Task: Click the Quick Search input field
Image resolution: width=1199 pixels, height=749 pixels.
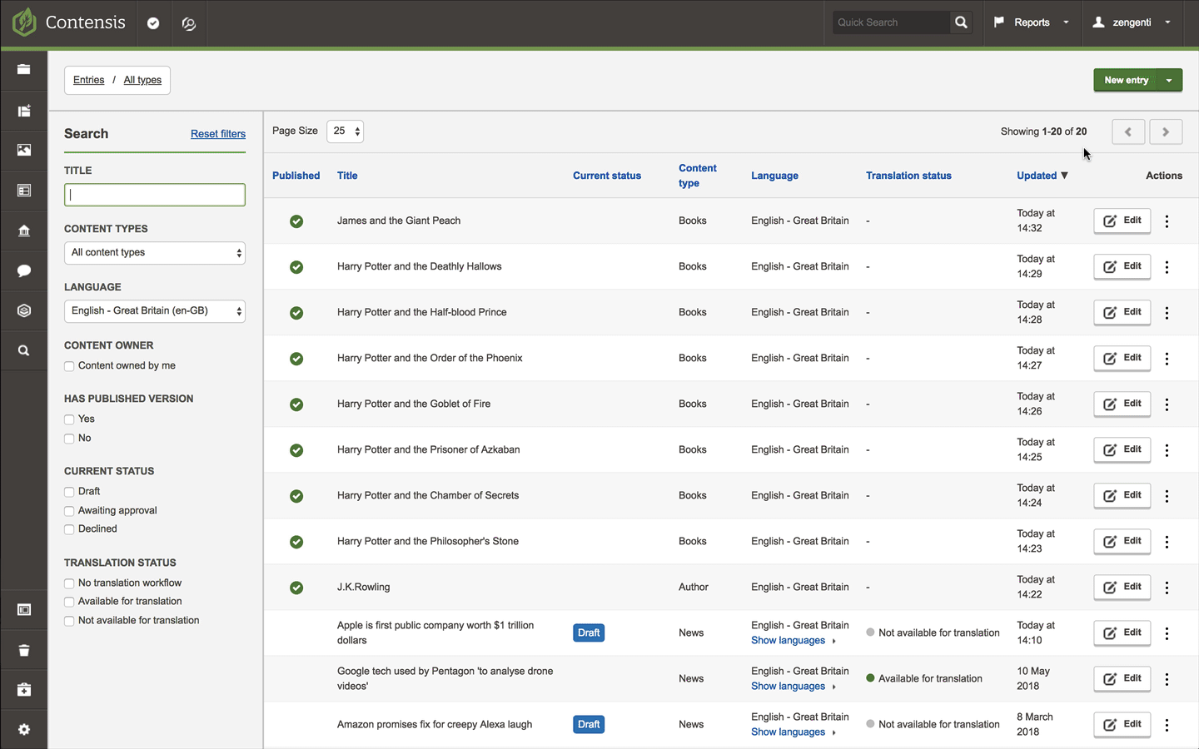Action: pos(891,22)
